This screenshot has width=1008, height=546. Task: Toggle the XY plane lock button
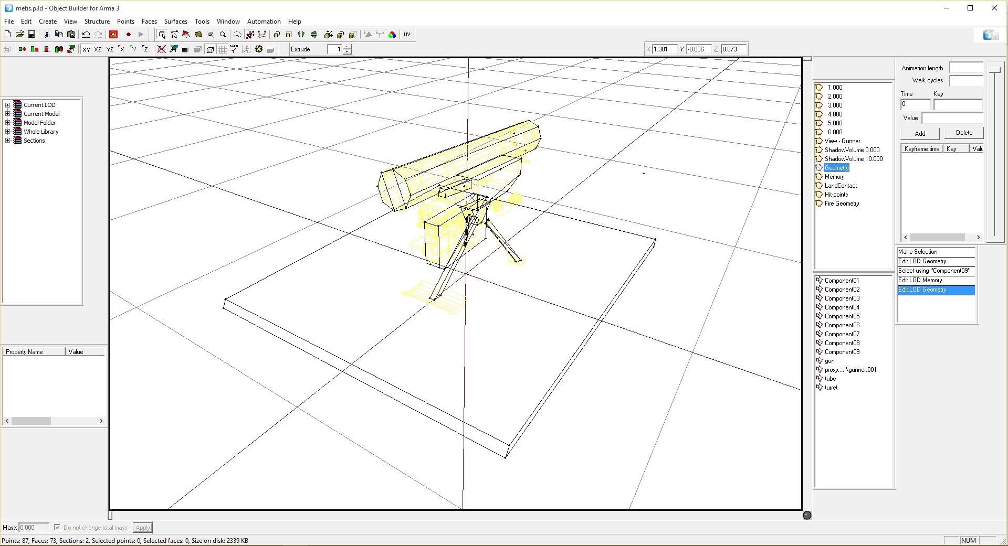[x=86, y=49]
